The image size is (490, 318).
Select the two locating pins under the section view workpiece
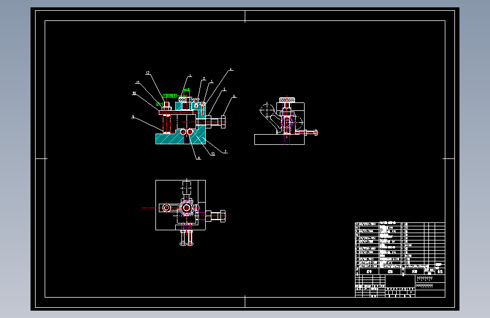187,132
